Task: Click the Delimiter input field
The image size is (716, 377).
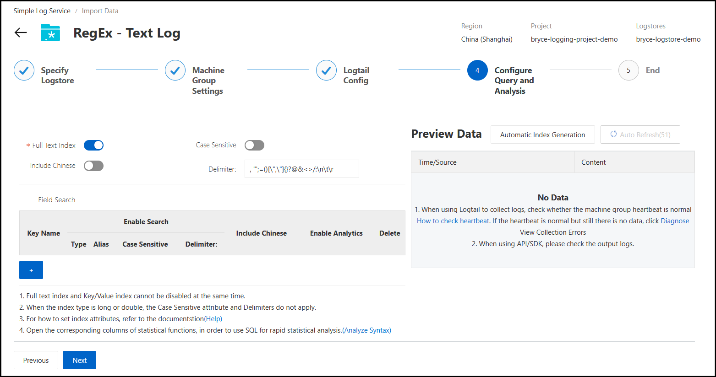Action: [x=301, y=169]
